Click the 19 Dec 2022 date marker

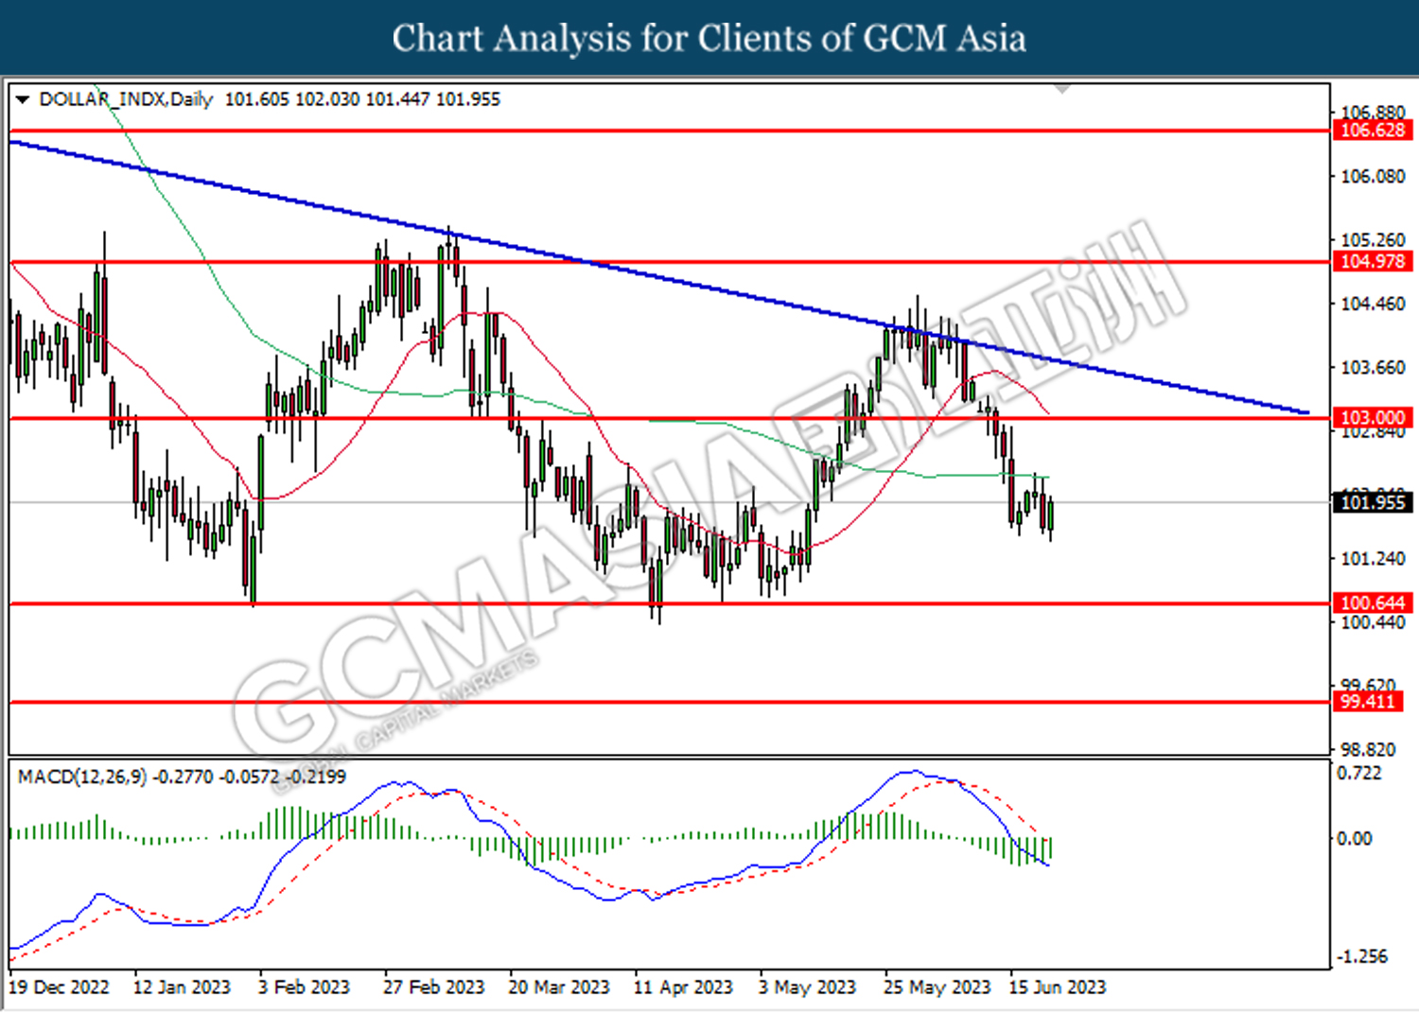tap(59, 987)
